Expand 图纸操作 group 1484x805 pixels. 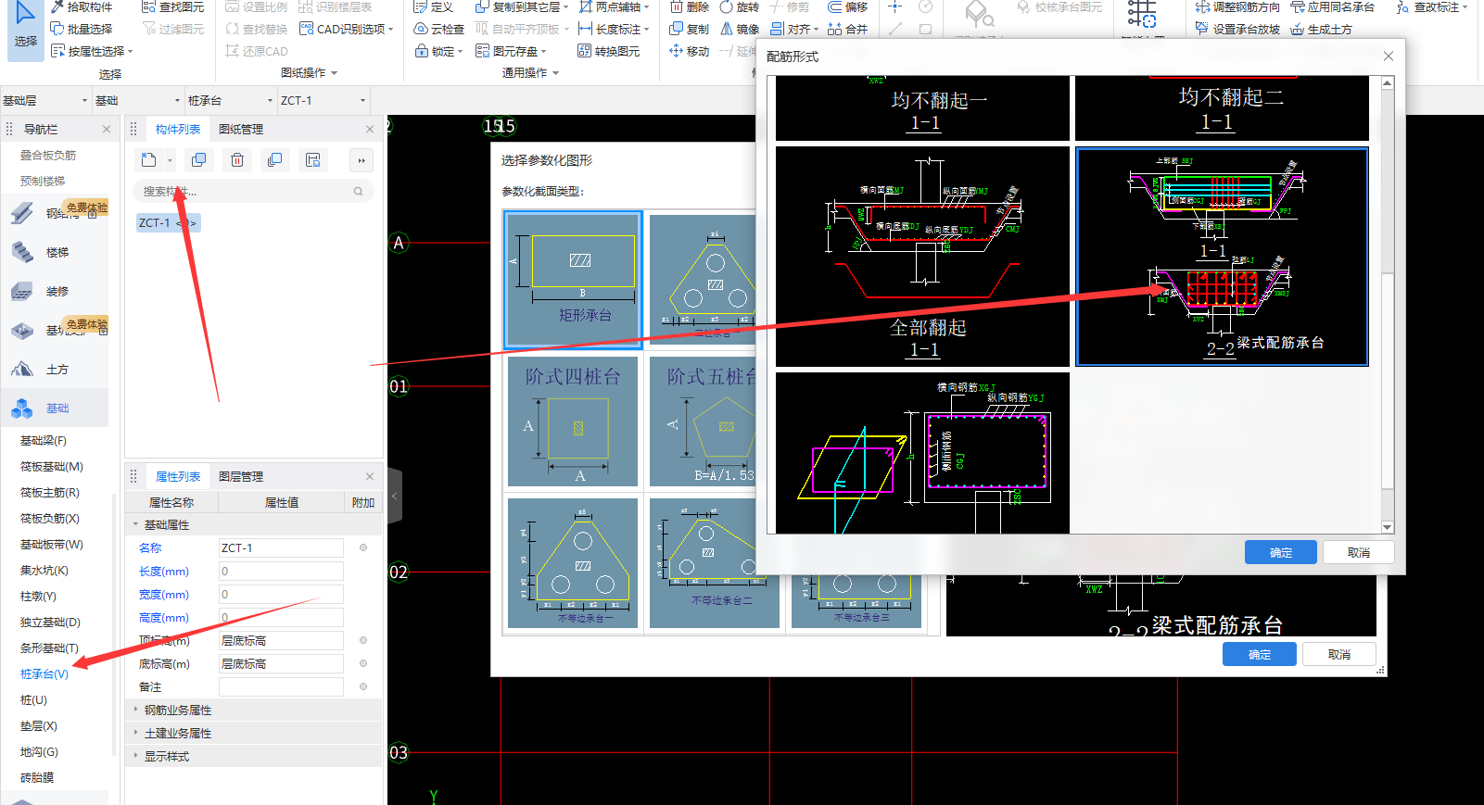point(309,72)
